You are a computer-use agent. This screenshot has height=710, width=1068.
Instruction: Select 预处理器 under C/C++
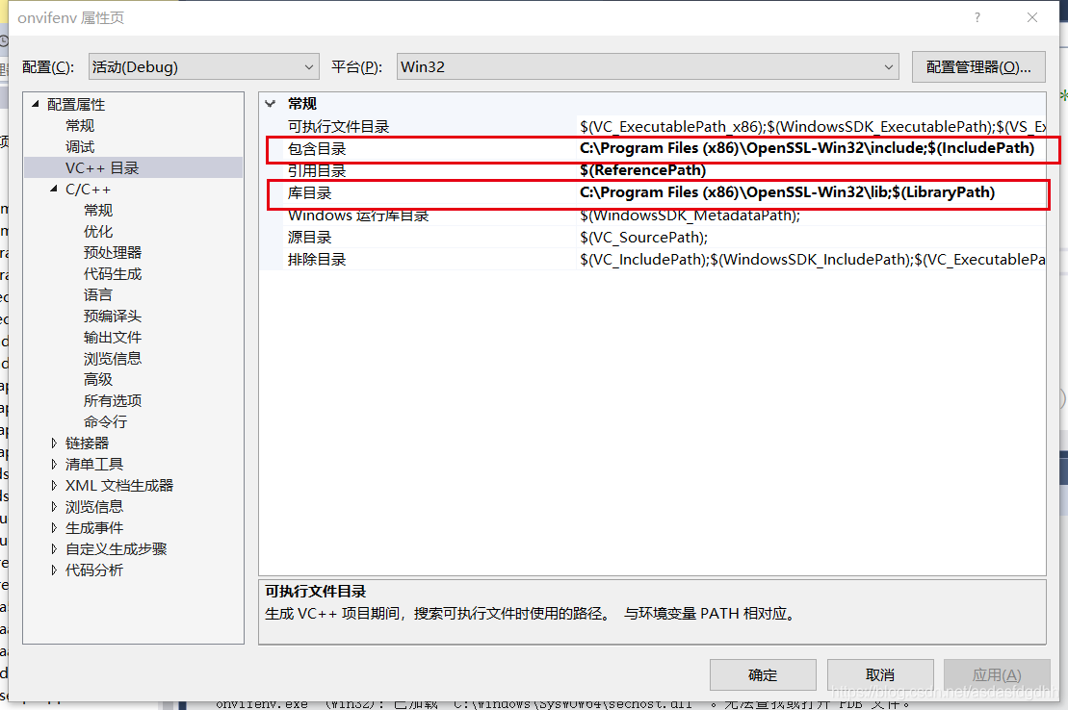point(109,252)
